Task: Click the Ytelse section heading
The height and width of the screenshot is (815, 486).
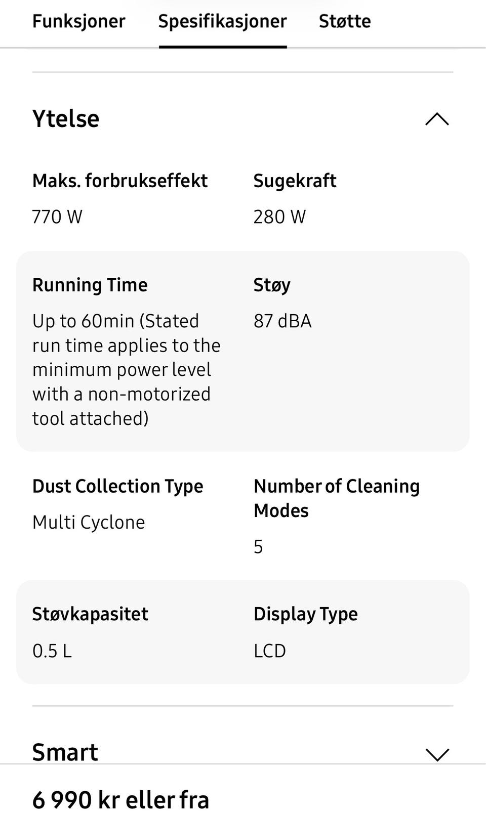Action: (66, 119)
